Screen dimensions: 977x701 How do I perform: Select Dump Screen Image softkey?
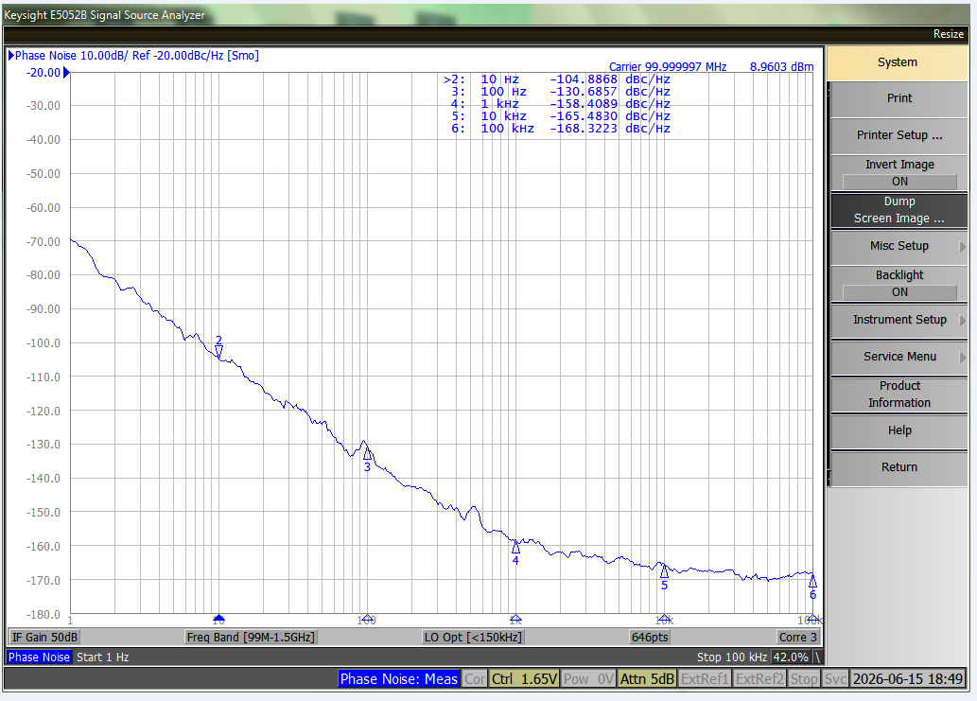pos(899,210)
